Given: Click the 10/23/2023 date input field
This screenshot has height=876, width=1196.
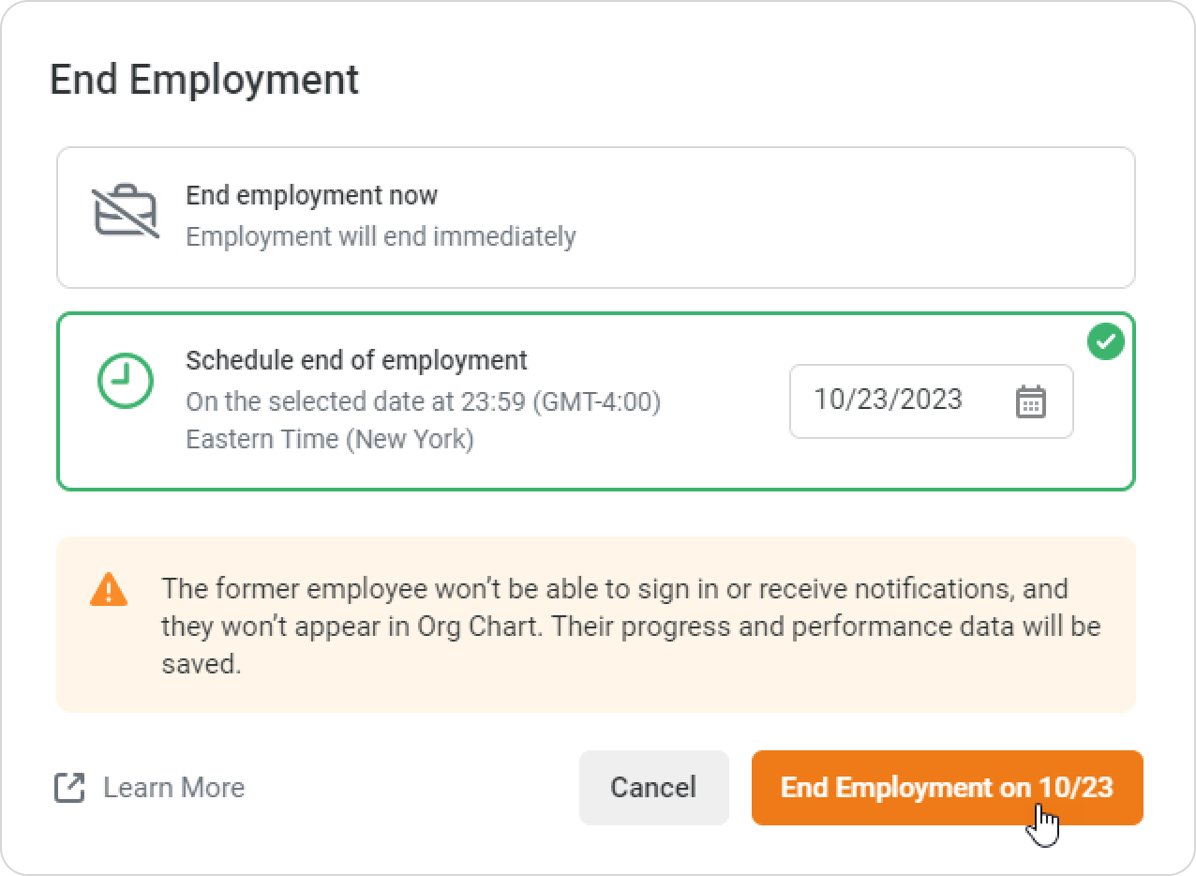Looking at the screenshot, I should pyautogui.click(x=889, y=400).
